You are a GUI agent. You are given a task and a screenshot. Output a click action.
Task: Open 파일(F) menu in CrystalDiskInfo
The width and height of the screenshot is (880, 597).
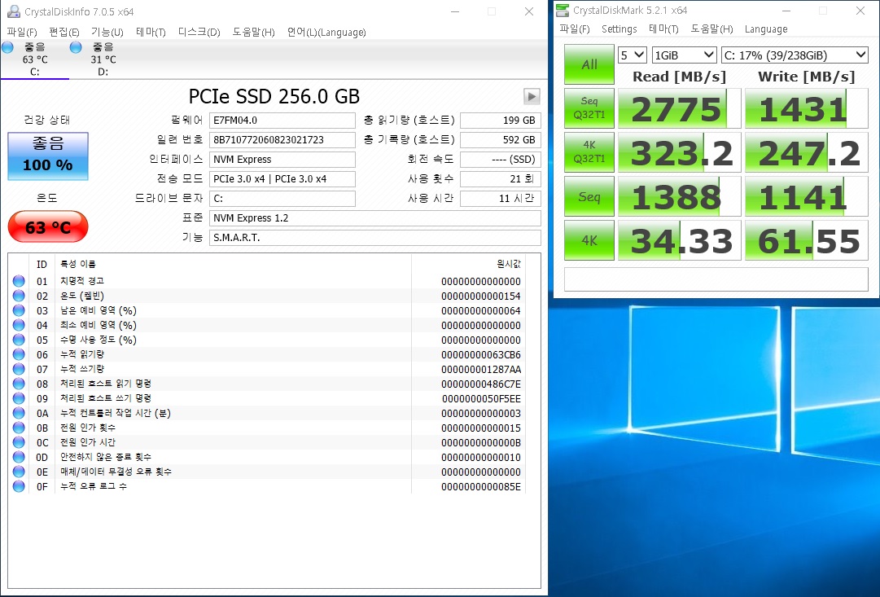pyautogui.click(x=22, y=32)
